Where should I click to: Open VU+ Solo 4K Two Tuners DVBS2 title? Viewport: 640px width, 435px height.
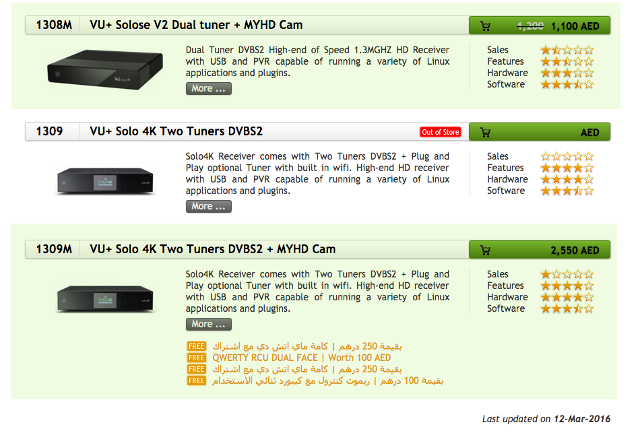click(177, 131)
